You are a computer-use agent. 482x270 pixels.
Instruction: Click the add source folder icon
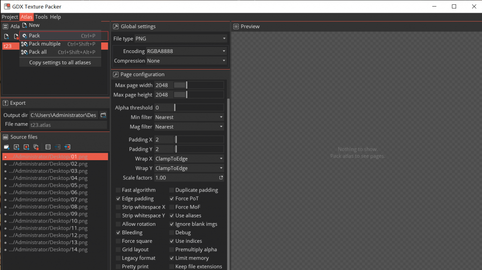7,147
